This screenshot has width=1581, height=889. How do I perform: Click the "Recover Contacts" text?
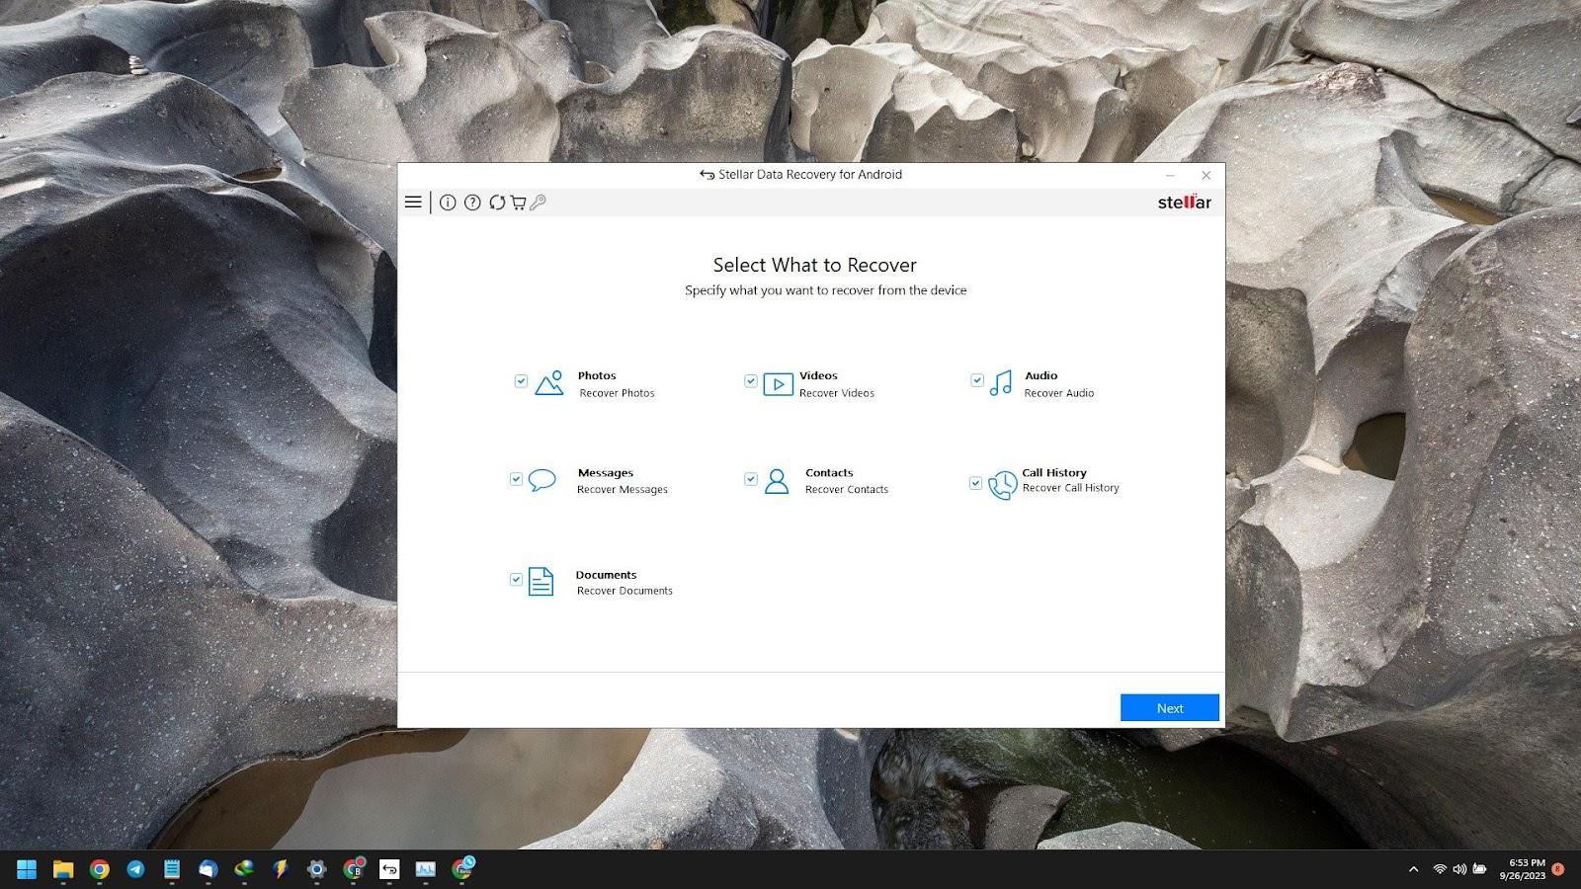847,490
